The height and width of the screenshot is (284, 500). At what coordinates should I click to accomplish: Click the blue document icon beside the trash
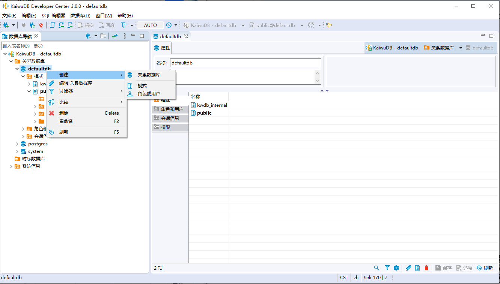(x=417, y=268)
